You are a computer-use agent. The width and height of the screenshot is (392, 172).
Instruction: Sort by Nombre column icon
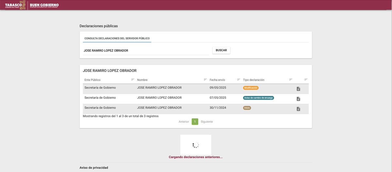click(x=205, y=80)
